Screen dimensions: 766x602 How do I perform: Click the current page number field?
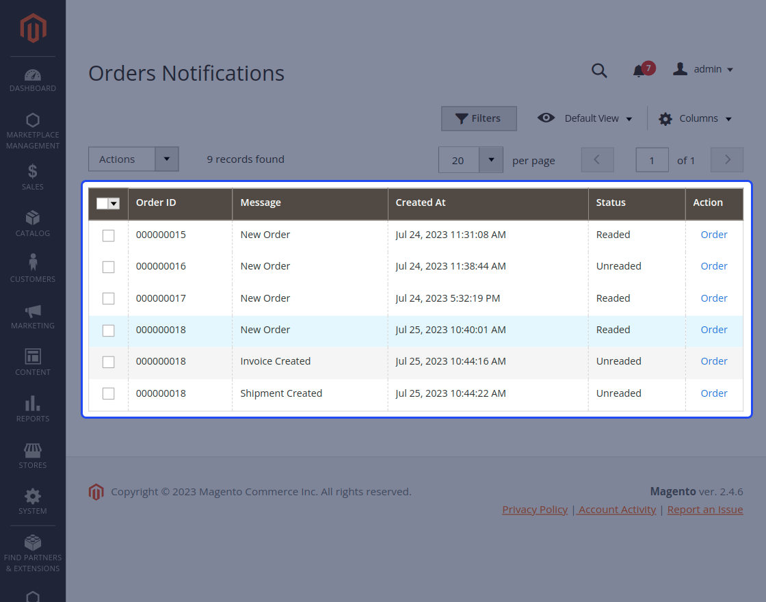click(x=652, y=160)
